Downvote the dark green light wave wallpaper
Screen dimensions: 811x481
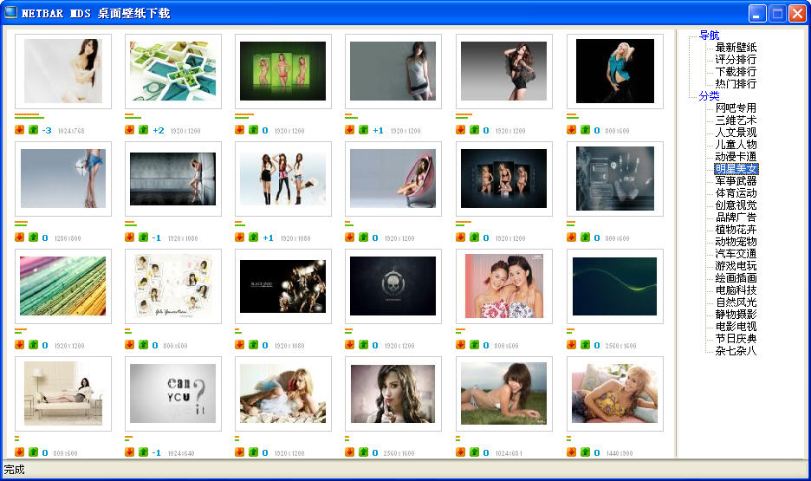tap(571, 345)
